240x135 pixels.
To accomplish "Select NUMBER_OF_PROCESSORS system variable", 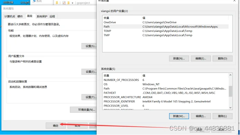I will 166,80.
